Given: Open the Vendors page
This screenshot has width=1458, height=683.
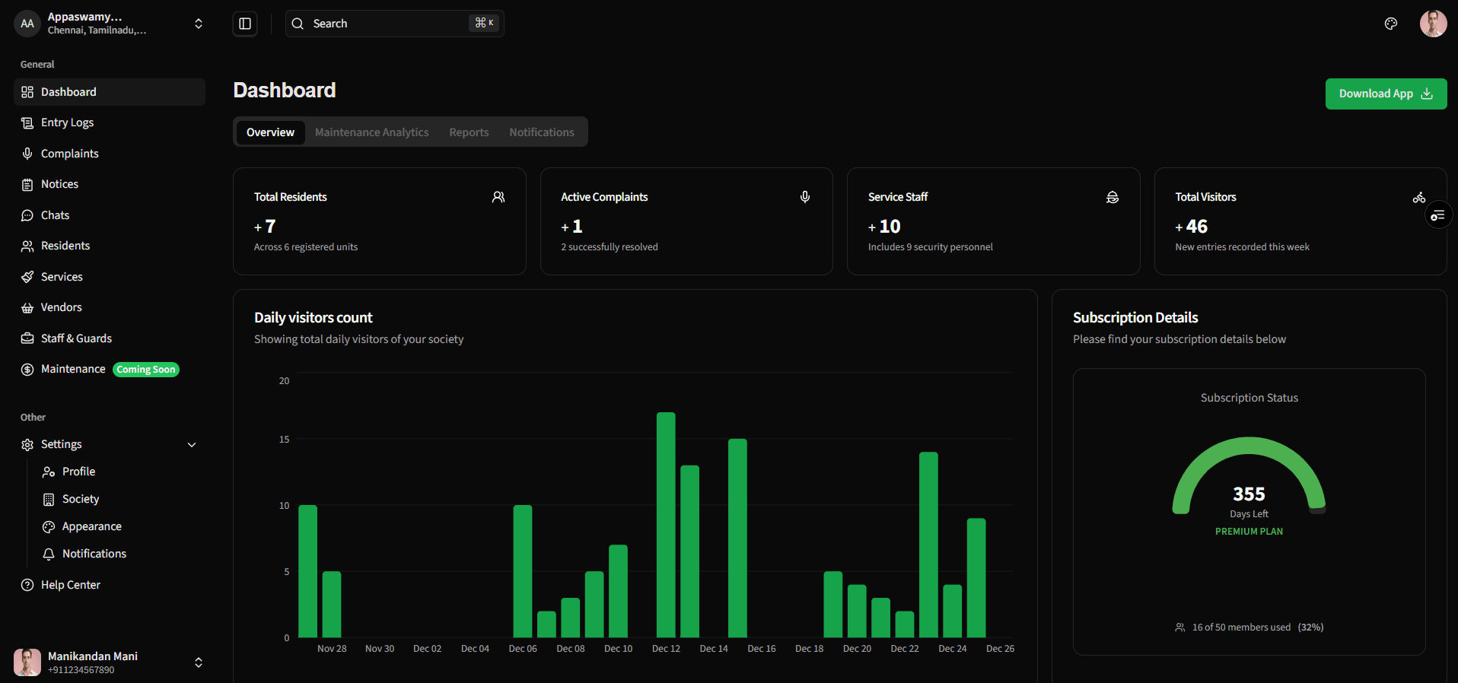Looking at the screenshot, I should click(x=61, y=307).
